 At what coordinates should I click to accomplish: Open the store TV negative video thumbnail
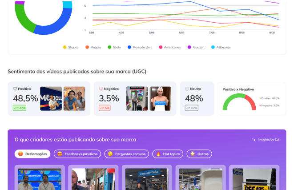pyautogui.click(x=137, y=98)
